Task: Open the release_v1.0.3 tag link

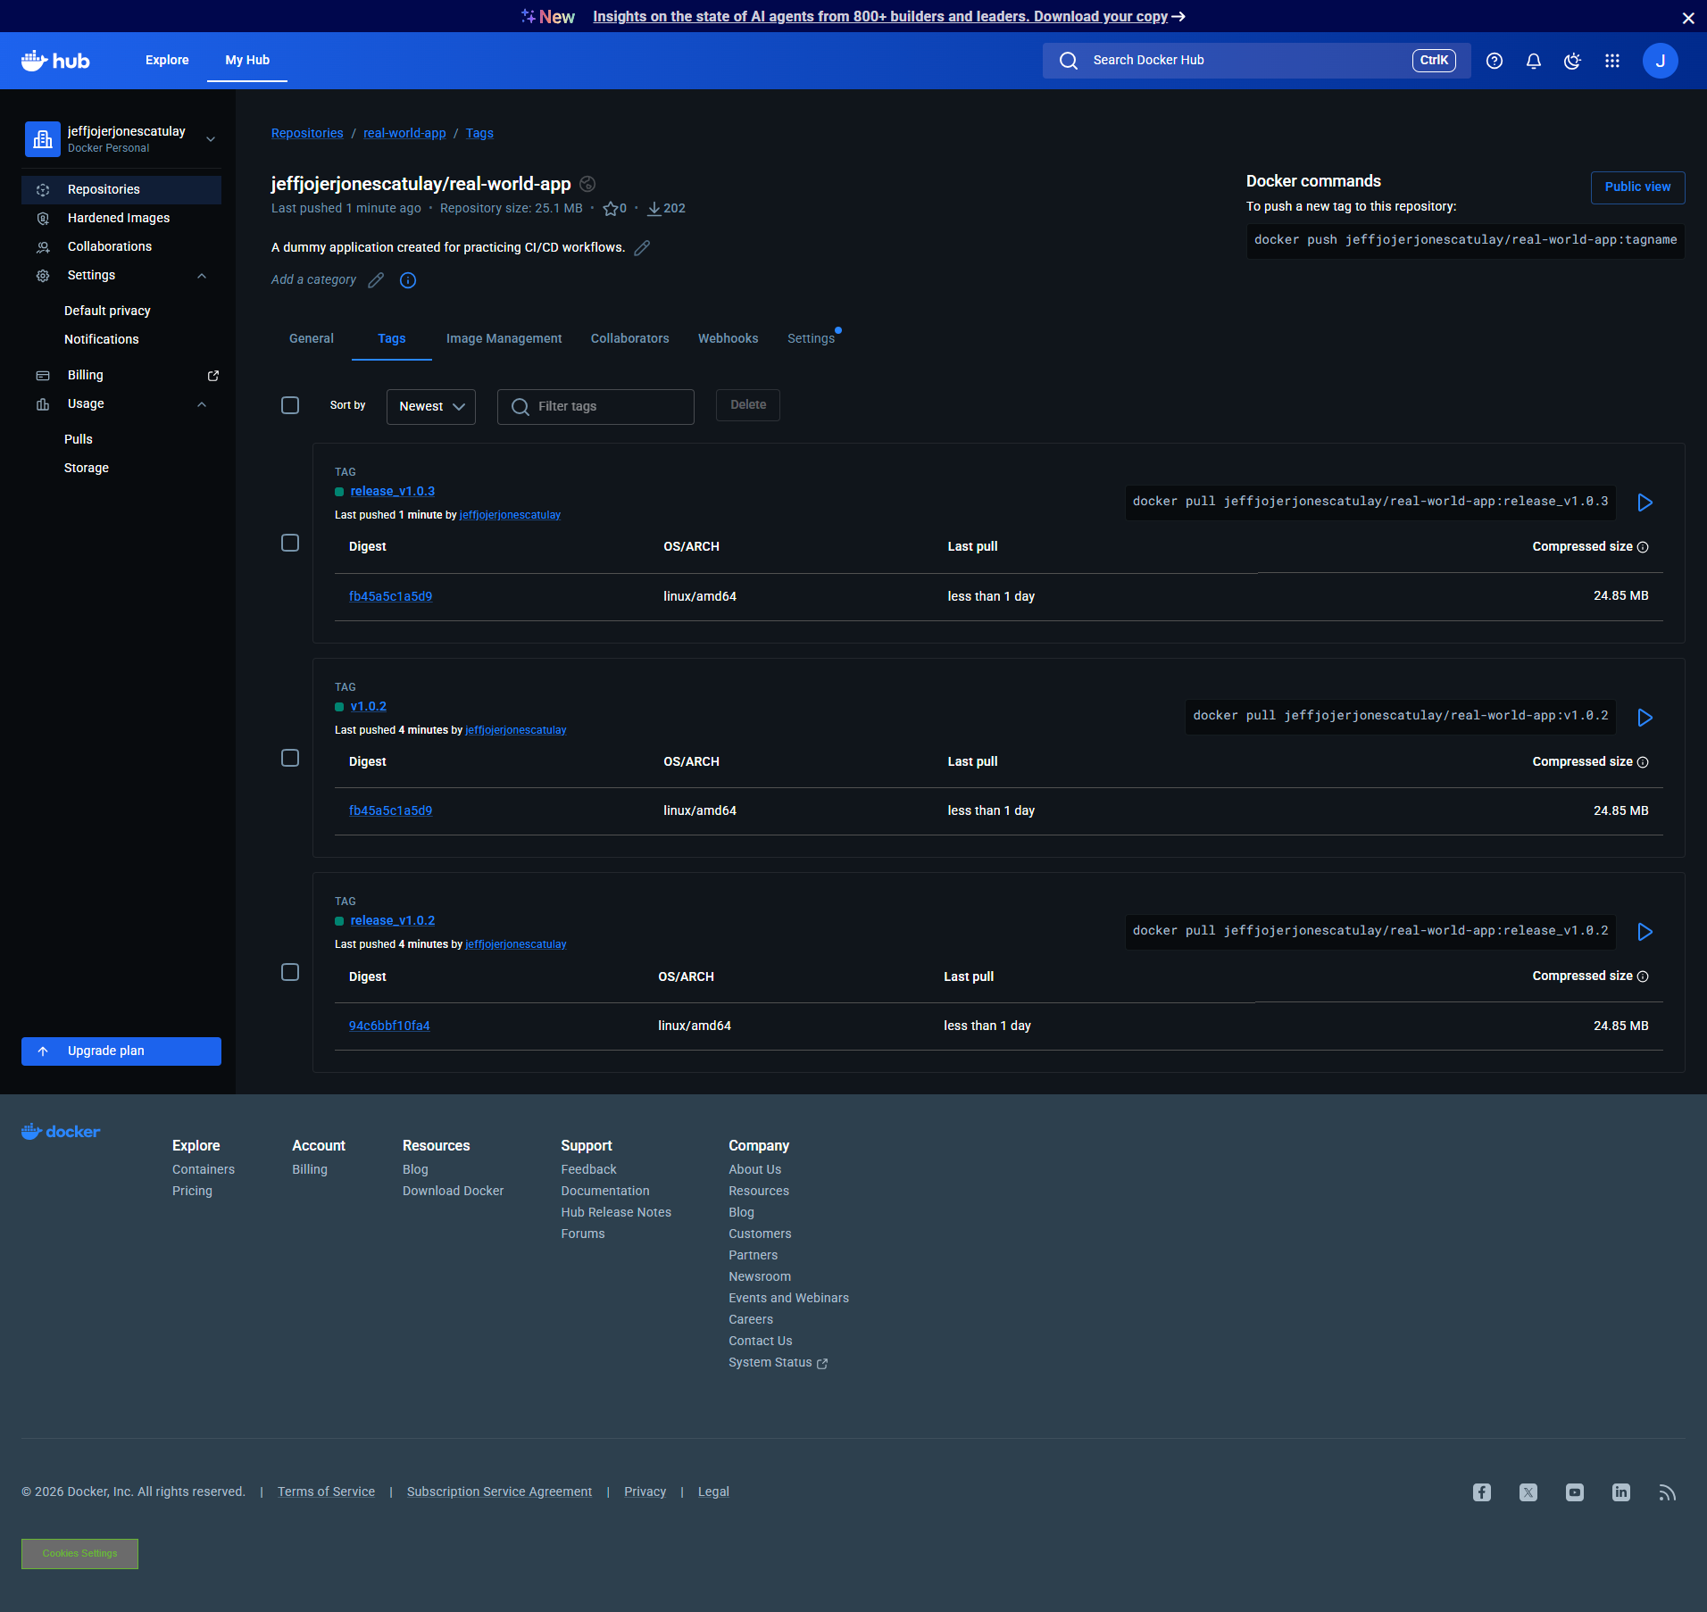Action: [x=393, y=492]
